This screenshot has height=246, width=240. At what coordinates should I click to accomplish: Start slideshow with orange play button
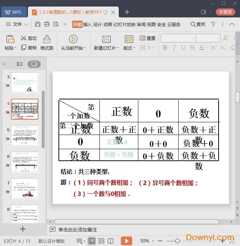tap(126, 241)
